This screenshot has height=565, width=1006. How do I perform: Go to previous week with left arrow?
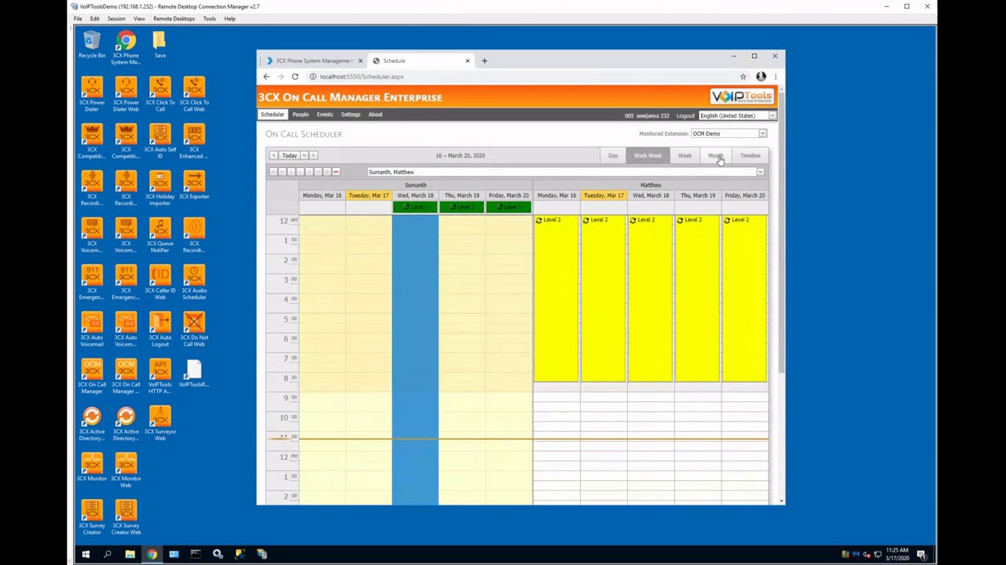point(274,155)
